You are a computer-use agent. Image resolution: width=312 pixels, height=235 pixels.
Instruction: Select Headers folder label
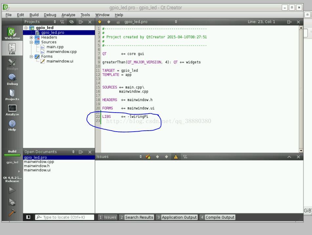pyautogui.click(x=49, y=37)
